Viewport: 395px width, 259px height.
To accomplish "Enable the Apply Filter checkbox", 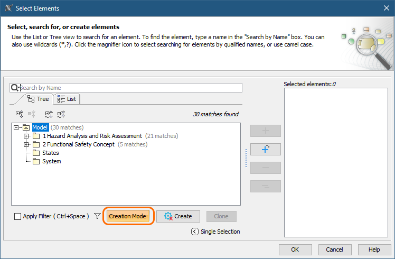I will [x=18, y=216].
